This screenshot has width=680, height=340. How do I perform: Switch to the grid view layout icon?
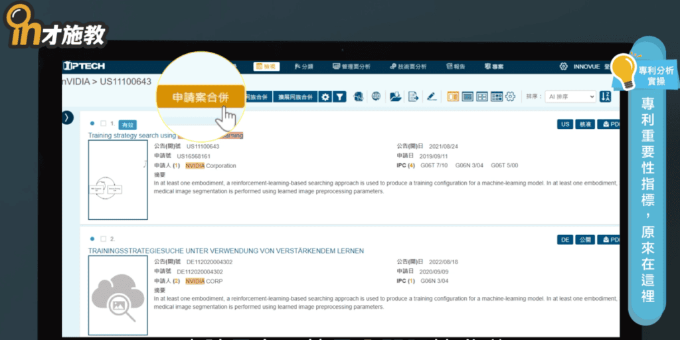point(482,96)
